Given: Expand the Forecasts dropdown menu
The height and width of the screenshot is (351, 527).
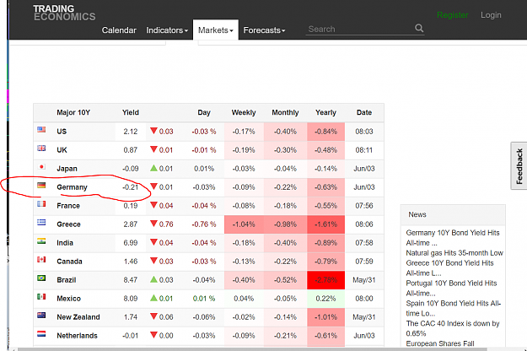Looking at the screenshot, I should 264,30.
